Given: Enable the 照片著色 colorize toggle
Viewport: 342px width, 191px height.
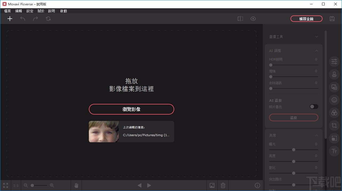Looking at the screenshot, I should click(x=314, y=107).
